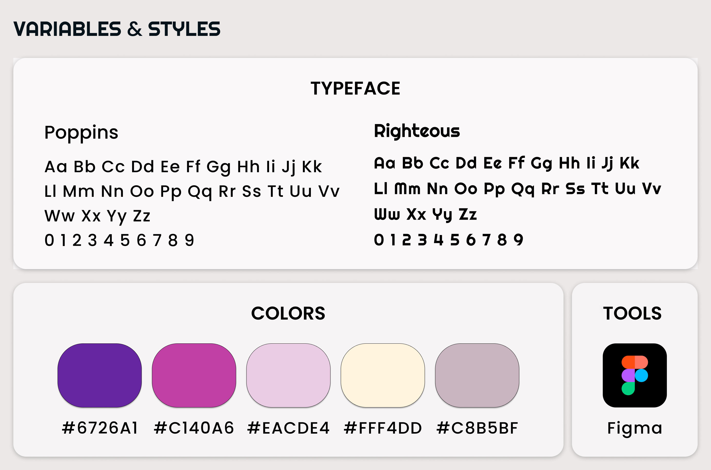Select the dark purple #6726A1 swatch

click(100, 375)
